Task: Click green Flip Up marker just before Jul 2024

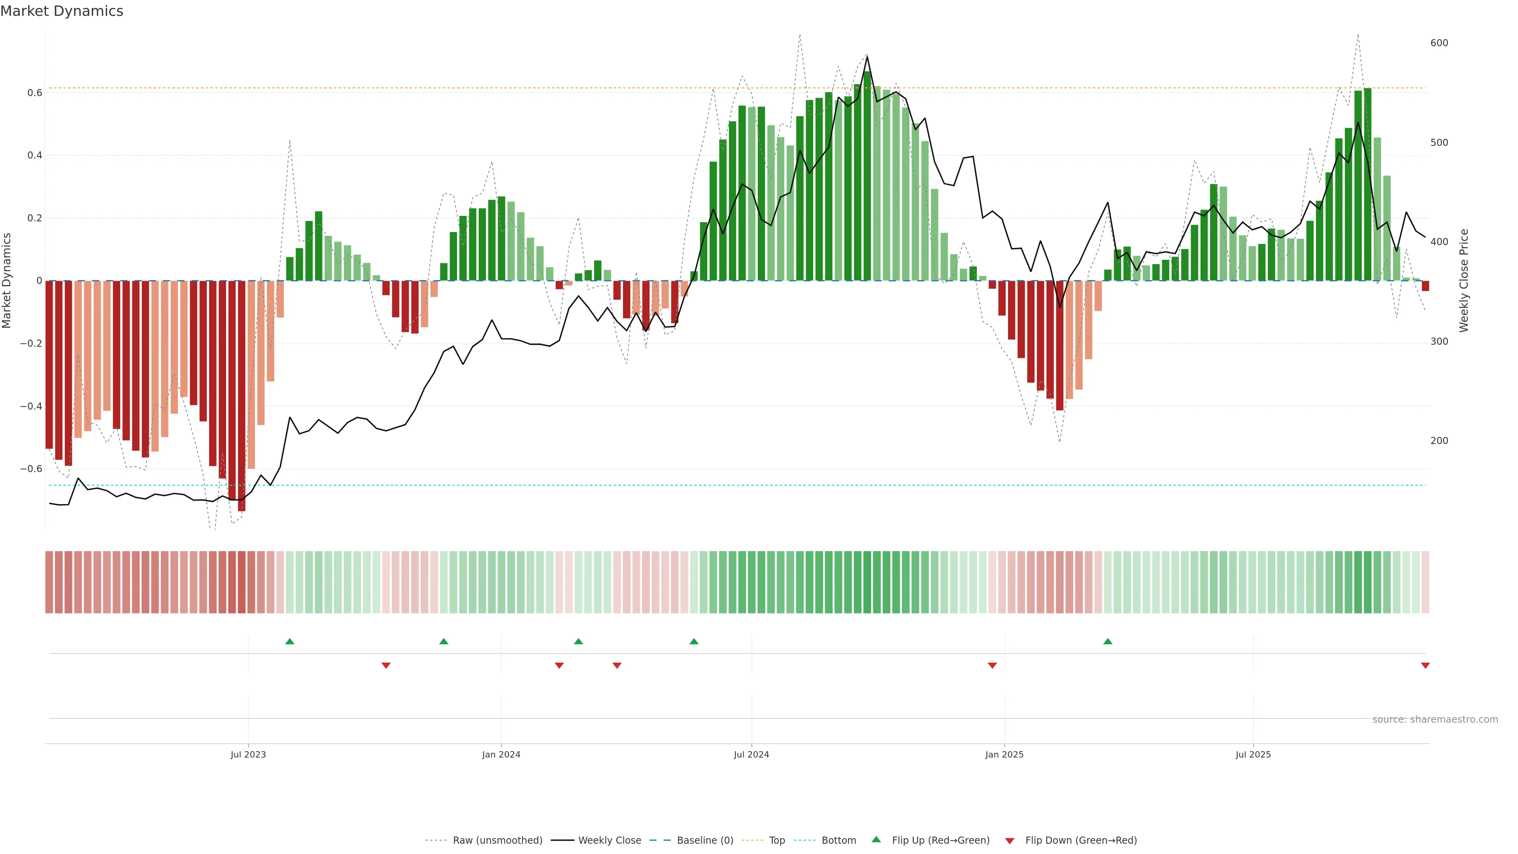Action: (x=694, y=641)
